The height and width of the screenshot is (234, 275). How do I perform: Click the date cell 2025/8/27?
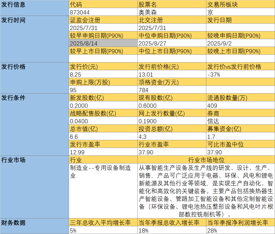(172, 43)
